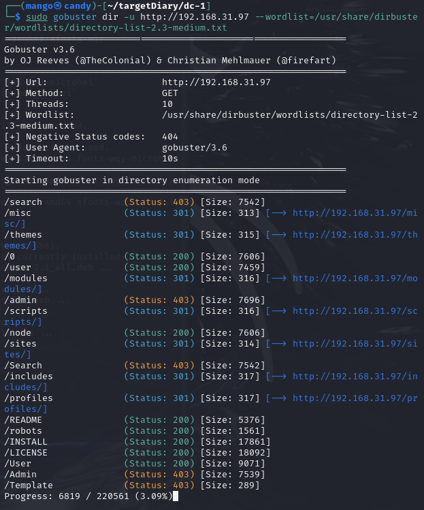Image resolution: width=424 pixels, height=510 pixels.
Task: Click the terminal cursor block after progress
Action: 176,496
